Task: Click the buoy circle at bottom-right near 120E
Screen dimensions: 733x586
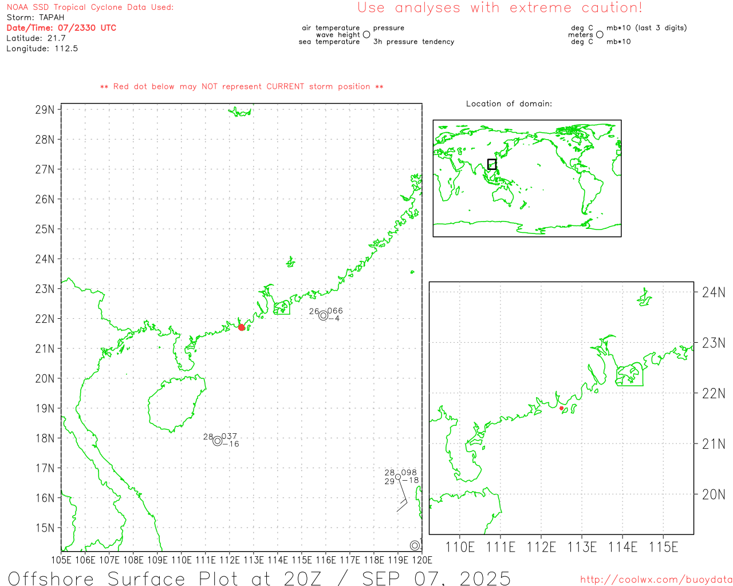Action: (415, 545)
